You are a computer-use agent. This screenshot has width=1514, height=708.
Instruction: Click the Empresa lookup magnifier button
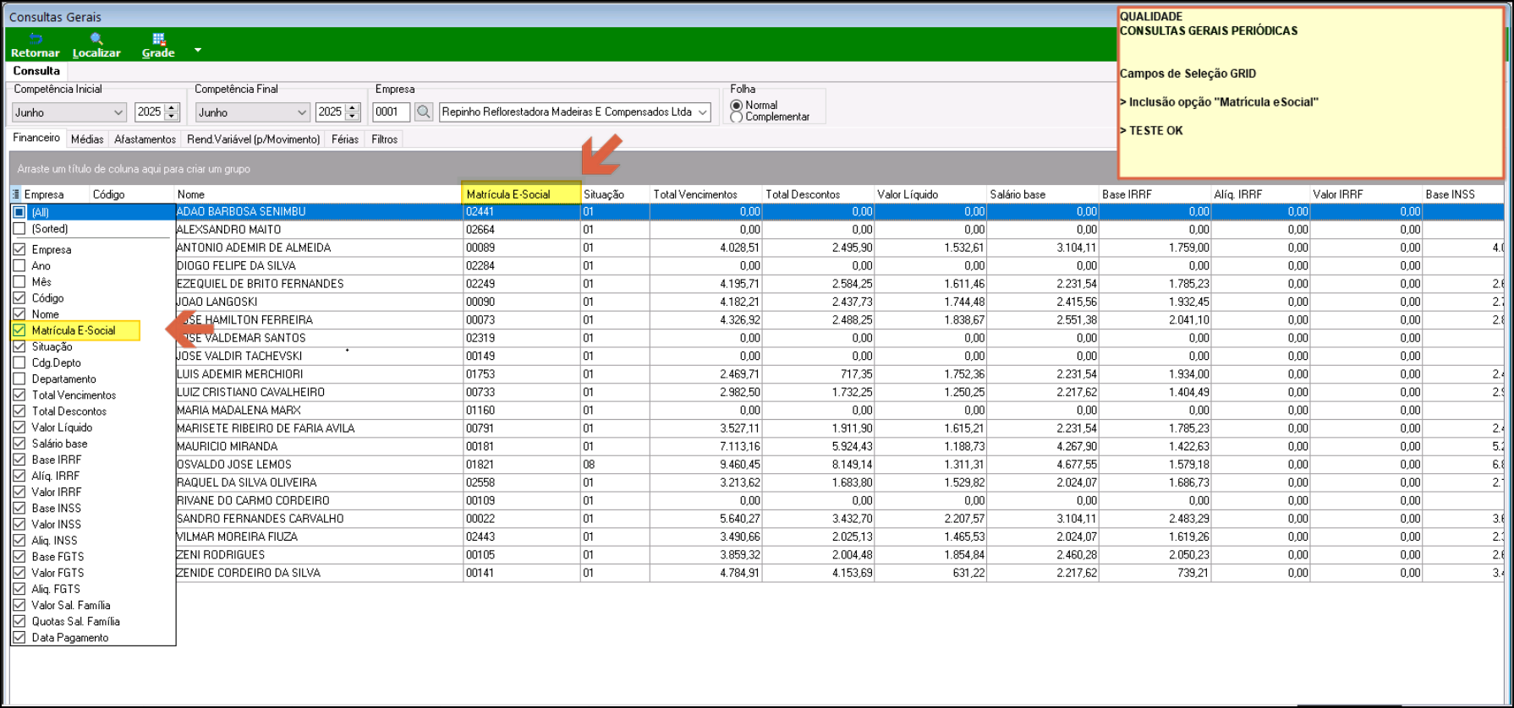[424, 112]
